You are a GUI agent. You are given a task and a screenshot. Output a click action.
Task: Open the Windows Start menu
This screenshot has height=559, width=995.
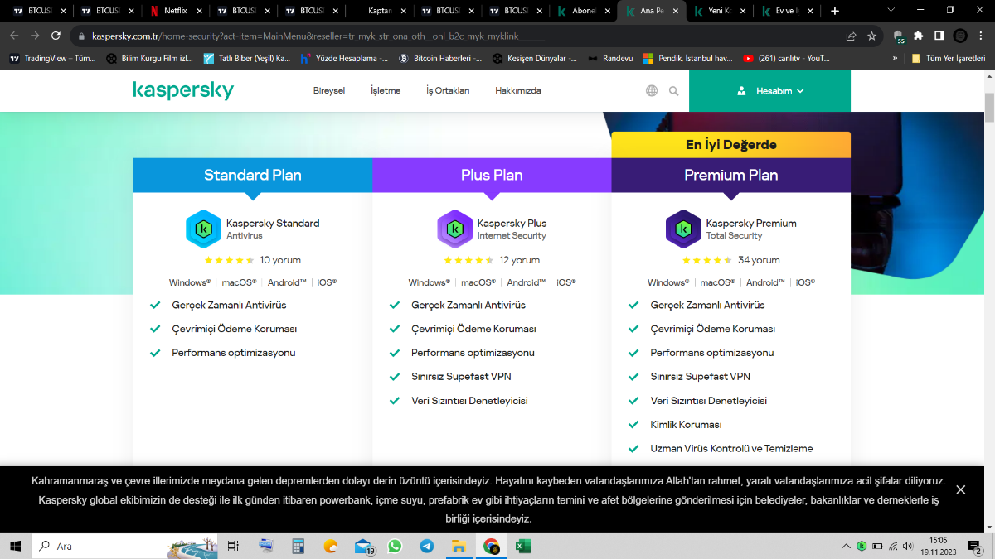pos(15,547)
